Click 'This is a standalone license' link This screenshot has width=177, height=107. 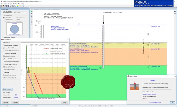click(x=155, y=102)
